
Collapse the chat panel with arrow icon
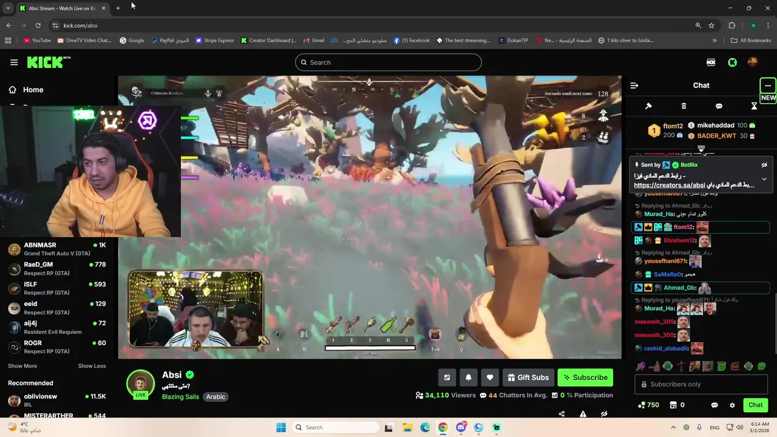634,86
